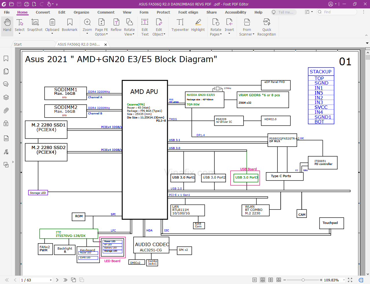Click the create new PDF icon
Image resolution: width=370 pixels, height=284 pixels.
click(x=34, y=4)
